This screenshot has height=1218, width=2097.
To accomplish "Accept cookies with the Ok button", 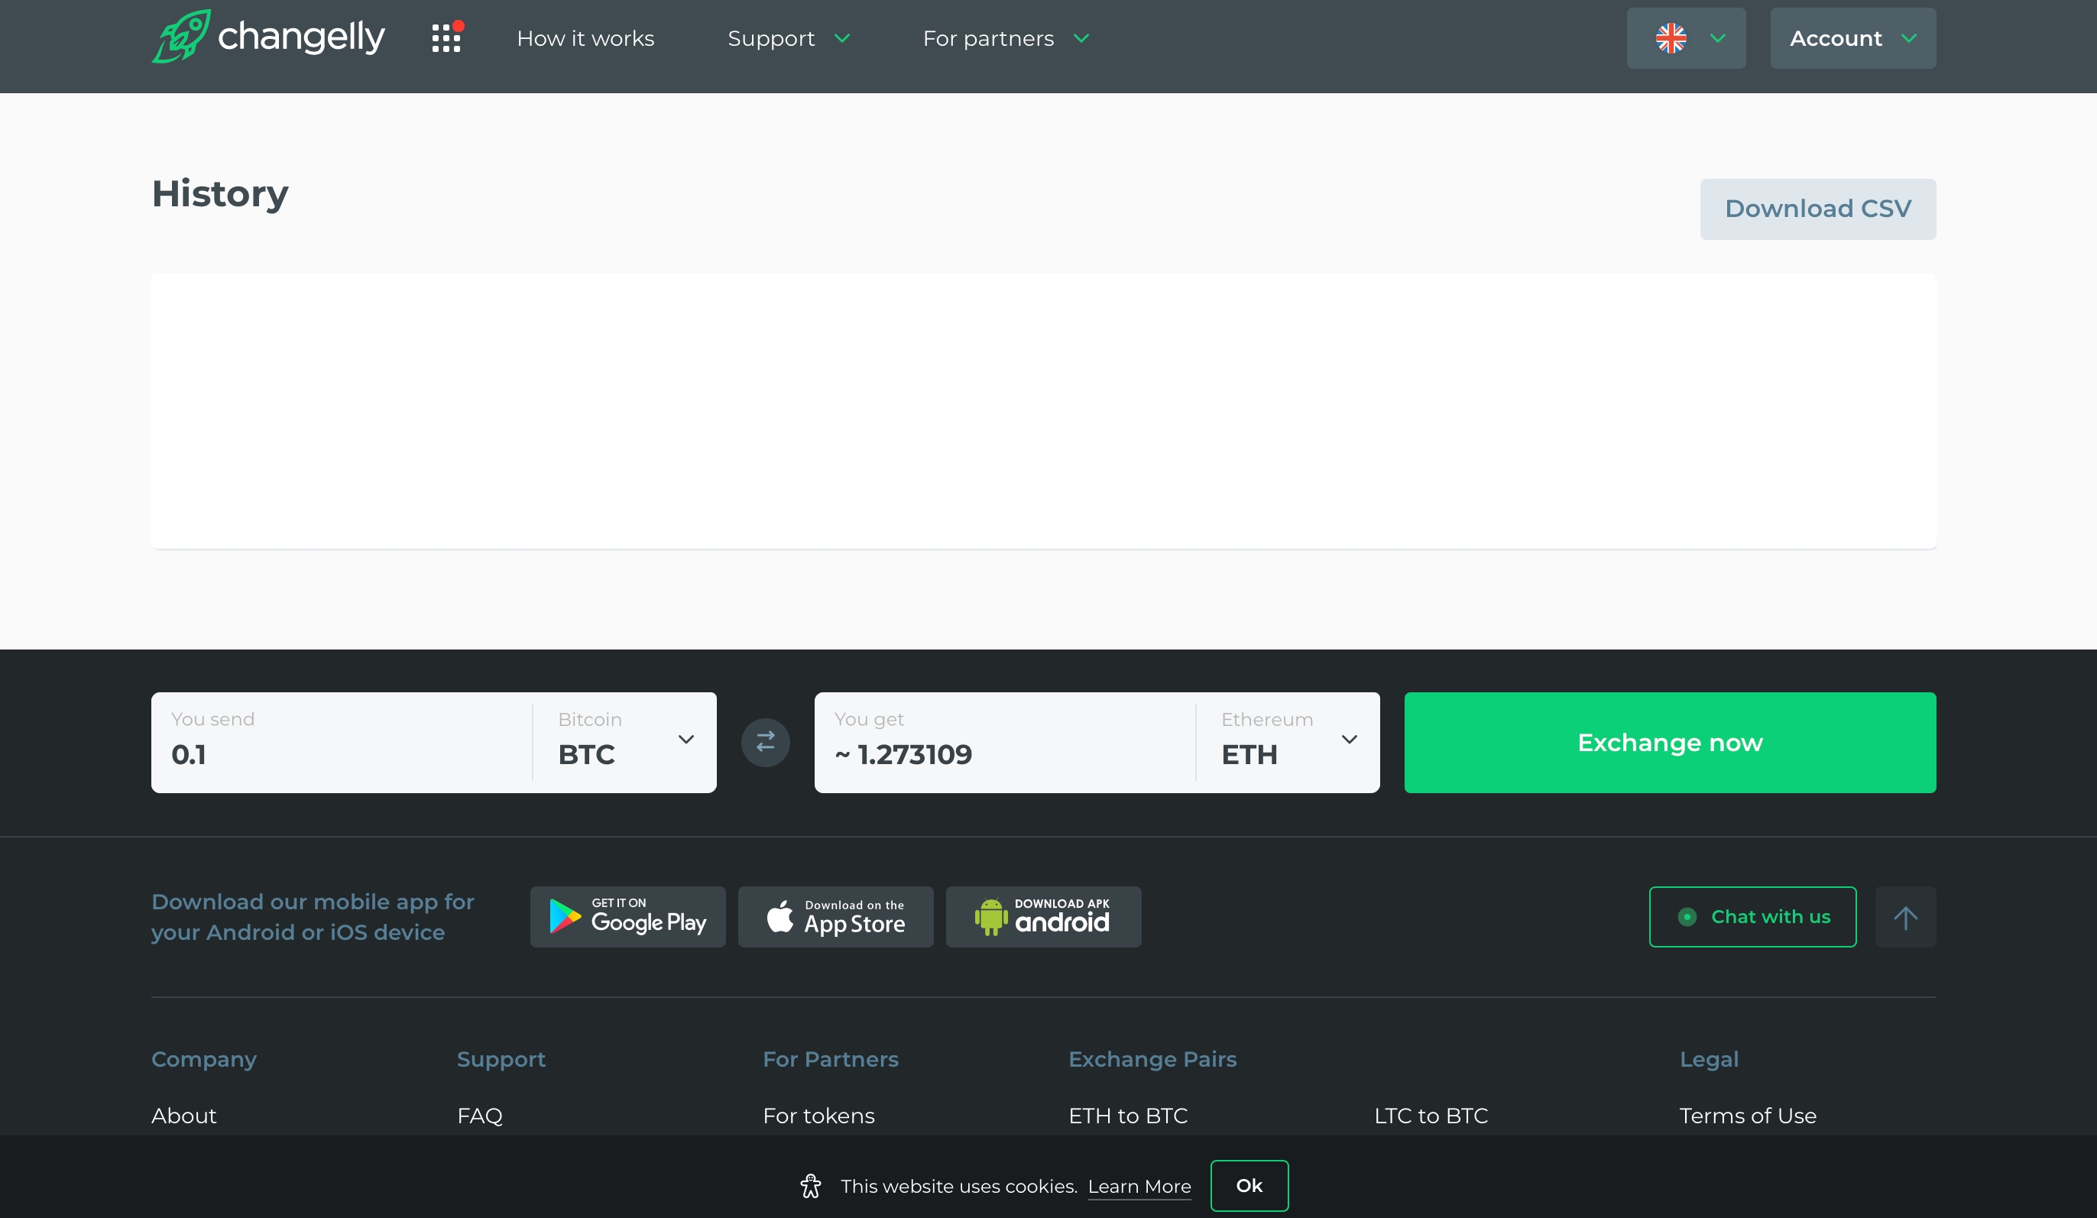I will tap(1248, 1184).
